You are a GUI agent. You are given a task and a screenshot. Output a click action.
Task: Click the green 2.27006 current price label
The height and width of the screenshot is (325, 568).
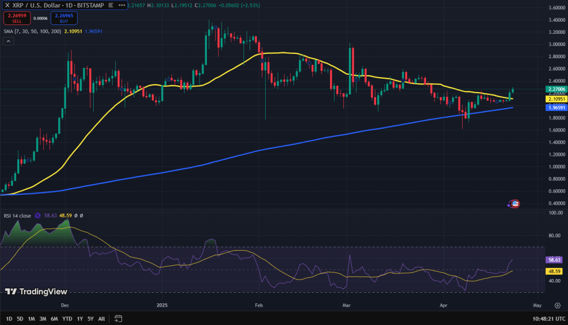556,89
